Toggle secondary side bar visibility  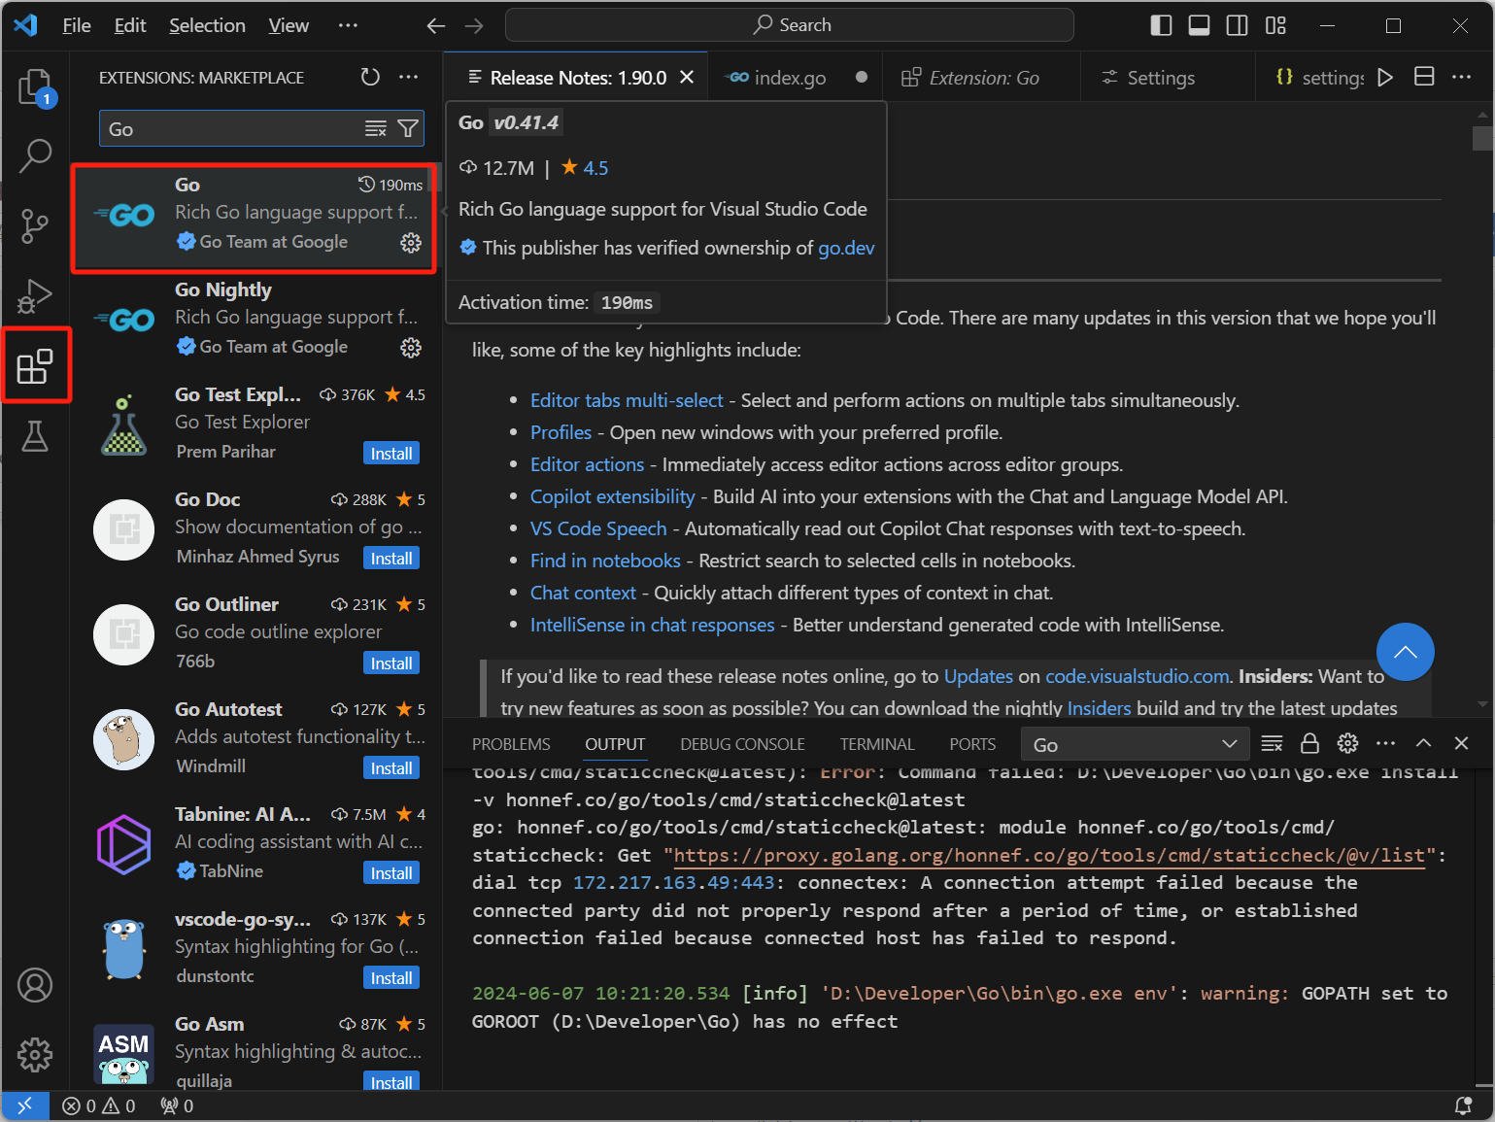[1238, 25]
